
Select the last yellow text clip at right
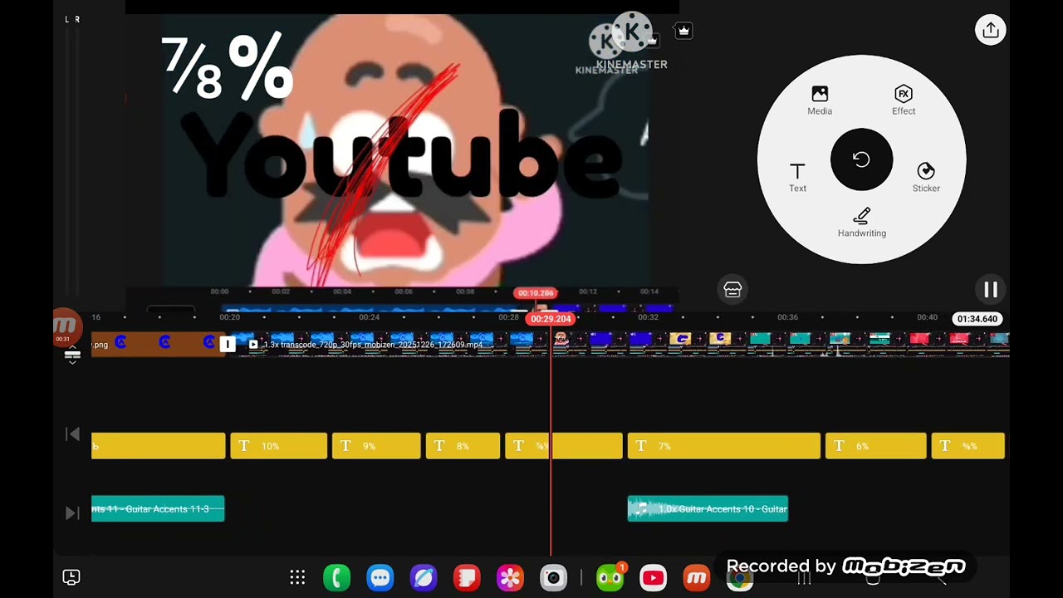[967, 446]
